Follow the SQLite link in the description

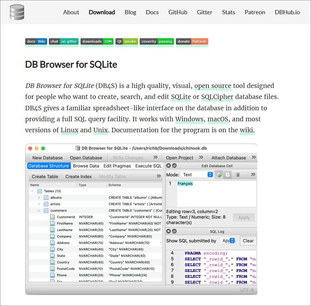click(181, 97)
